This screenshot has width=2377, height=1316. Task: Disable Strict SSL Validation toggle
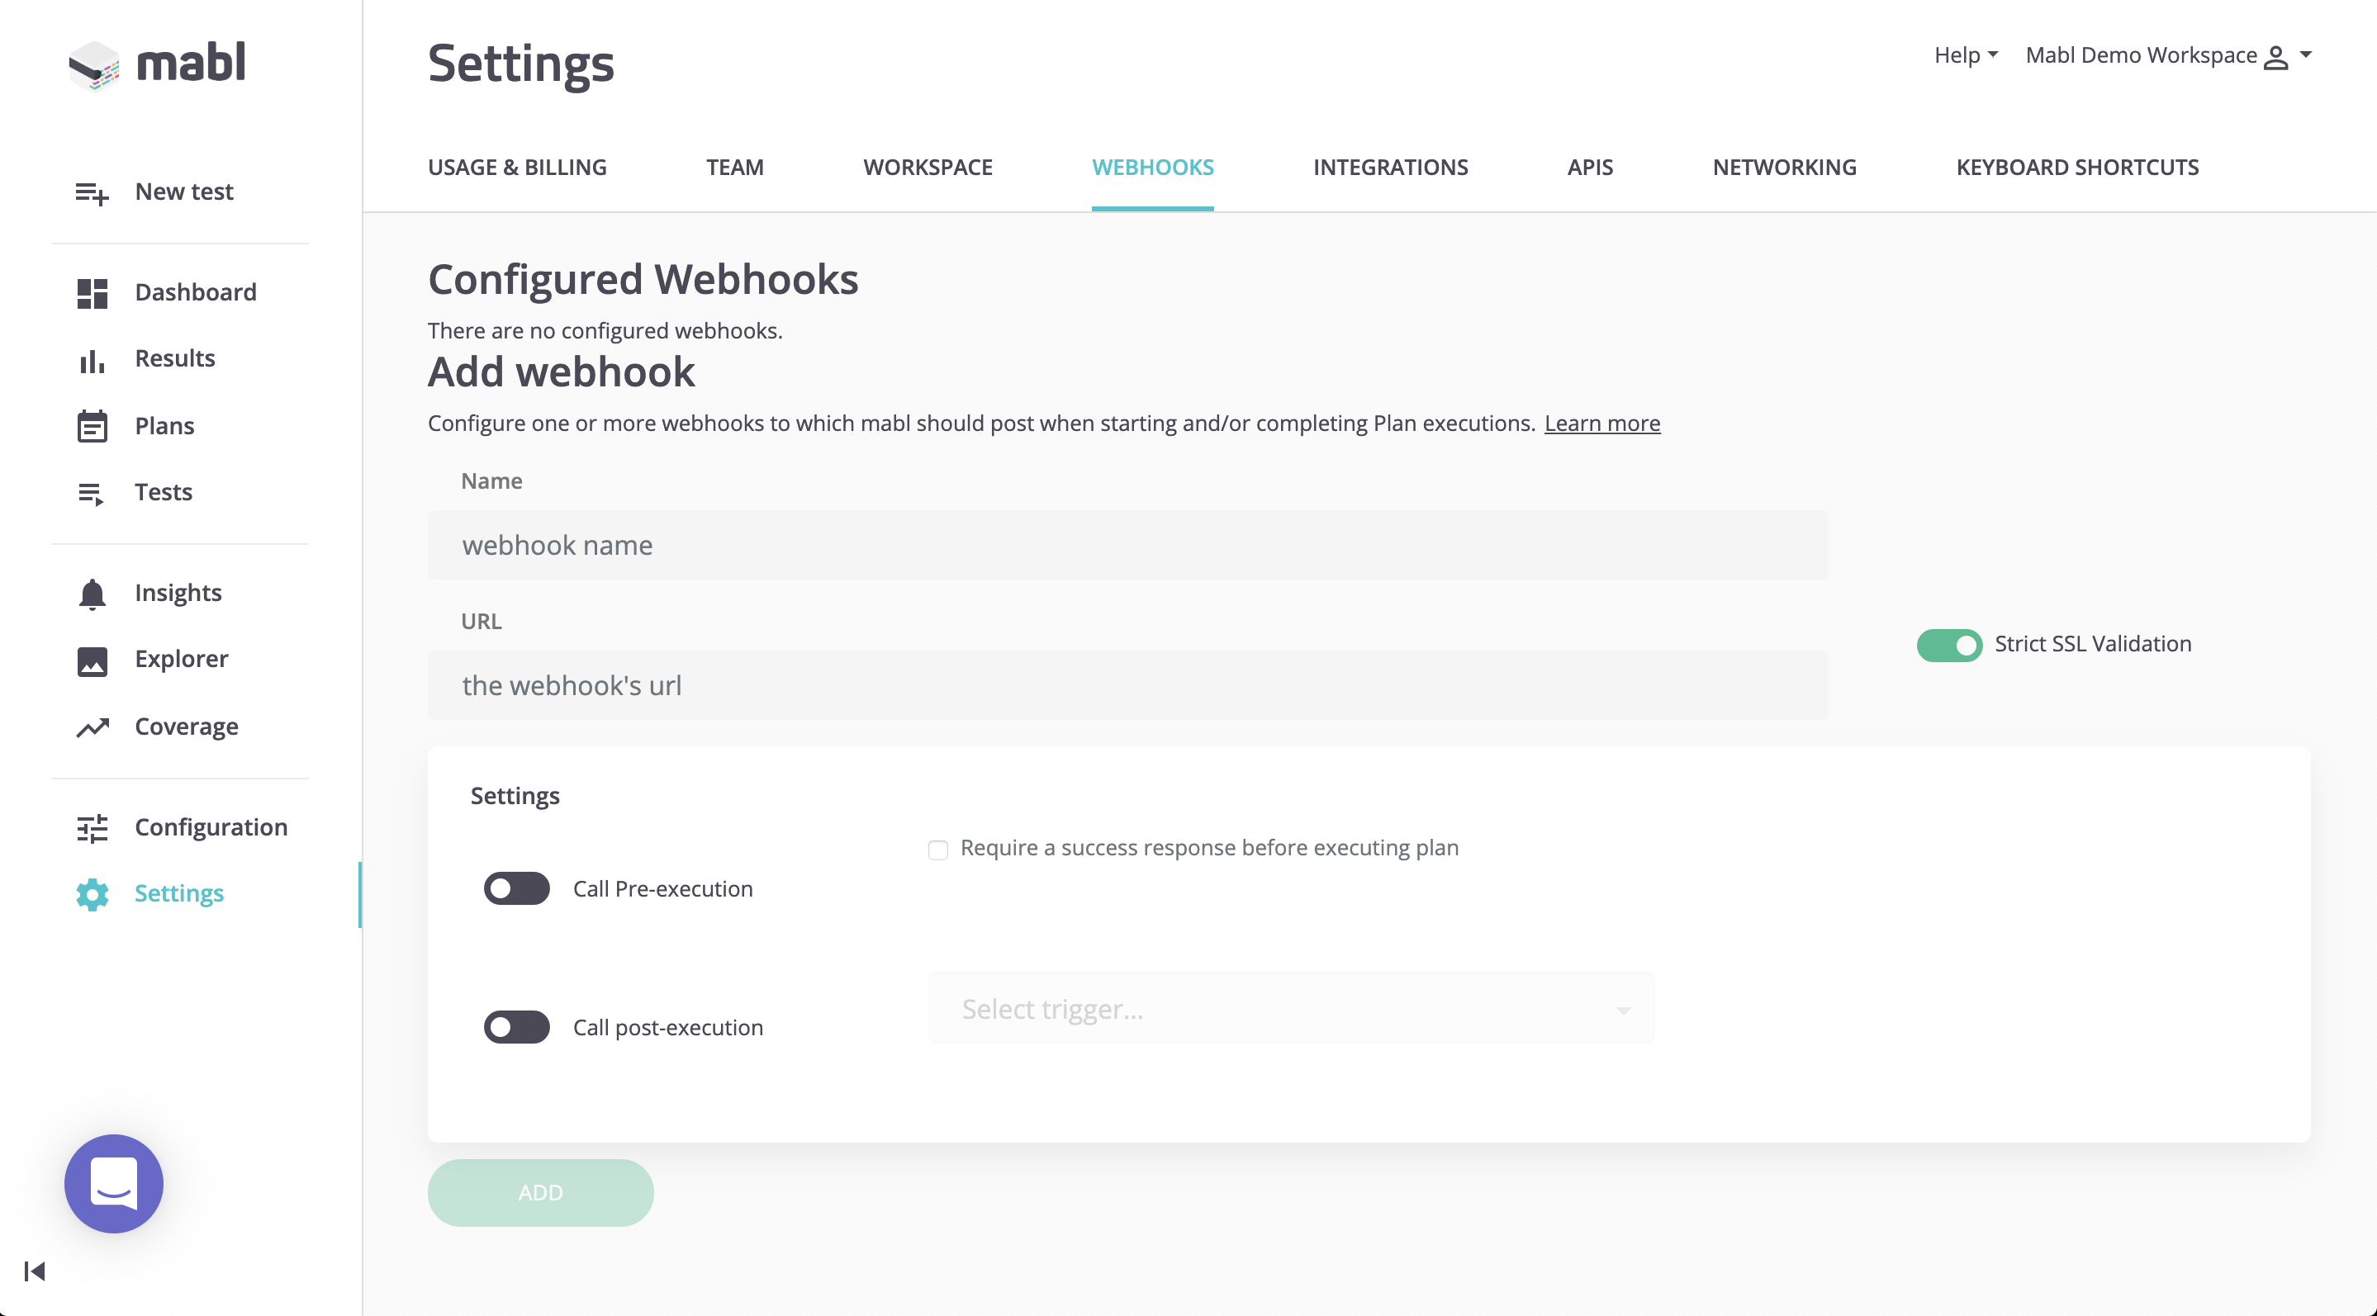point(1948,645)
